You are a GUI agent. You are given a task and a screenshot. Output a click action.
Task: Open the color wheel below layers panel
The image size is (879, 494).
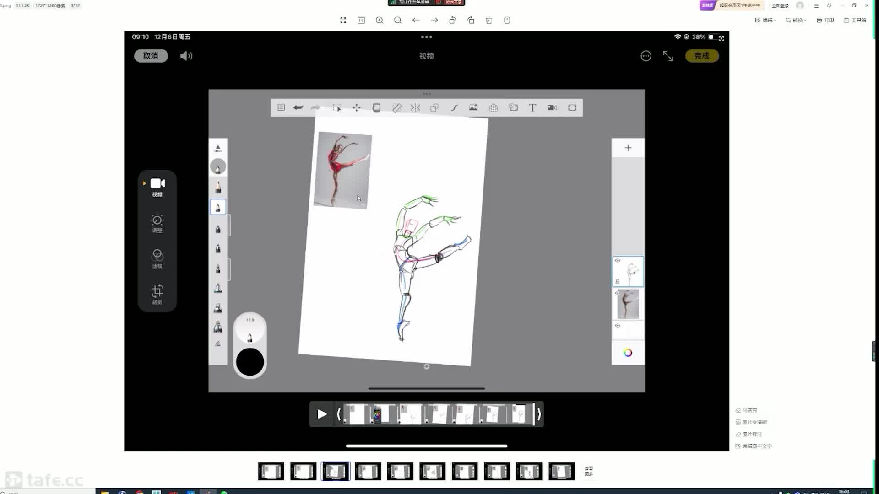(628, 353)
